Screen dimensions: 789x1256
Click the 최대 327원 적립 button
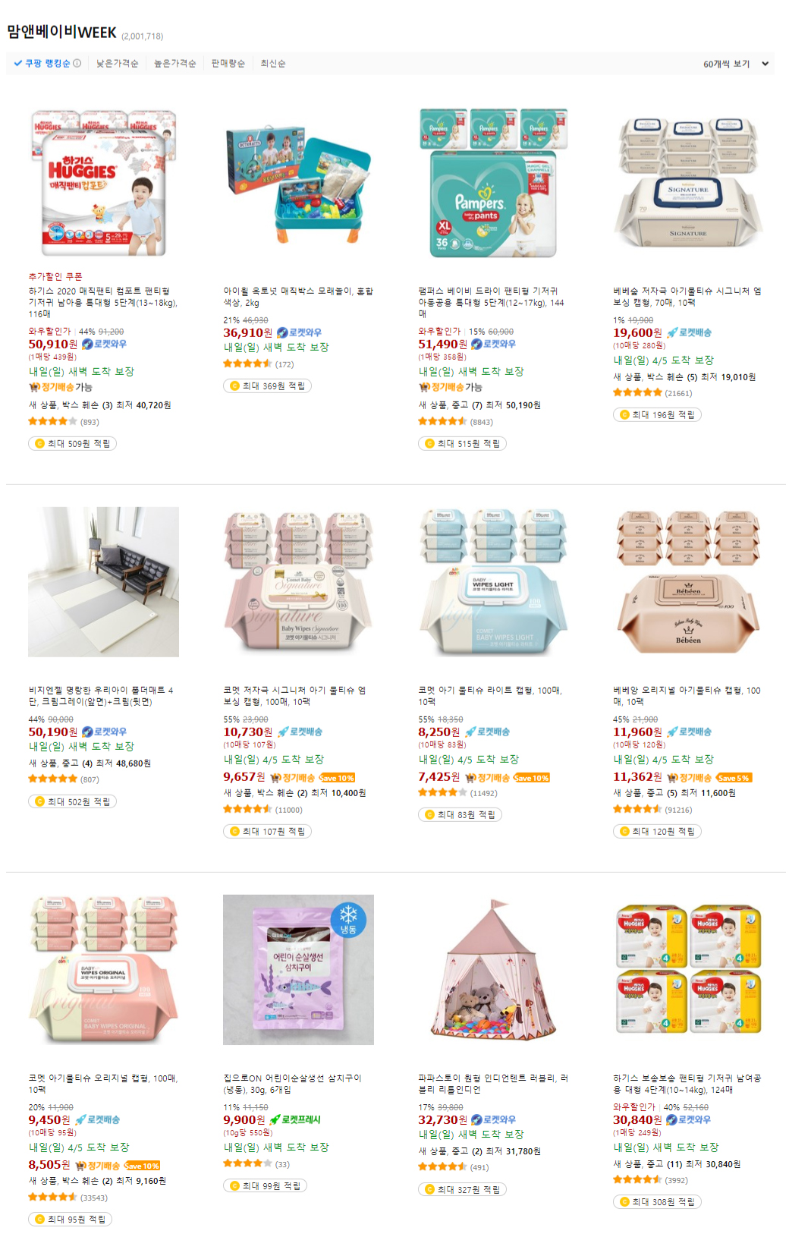pos(462,1190)
